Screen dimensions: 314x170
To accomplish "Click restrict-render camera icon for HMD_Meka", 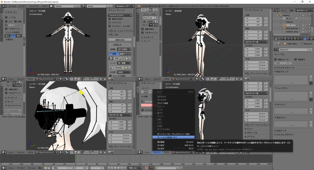I will click(x=310, y=25).
